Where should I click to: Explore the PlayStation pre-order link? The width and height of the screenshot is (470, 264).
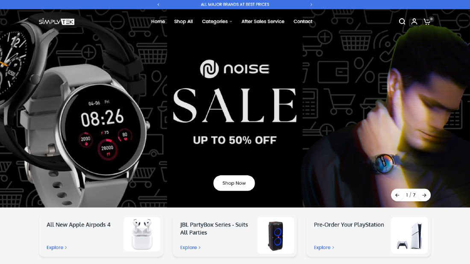[x=324, y=247]
